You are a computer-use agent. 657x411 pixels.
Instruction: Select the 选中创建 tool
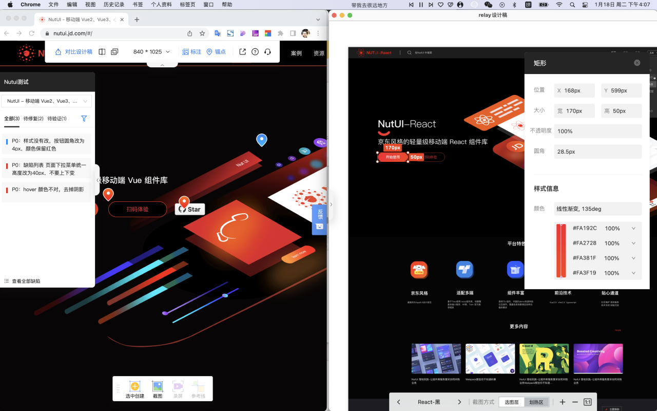[x=134, y=389]
